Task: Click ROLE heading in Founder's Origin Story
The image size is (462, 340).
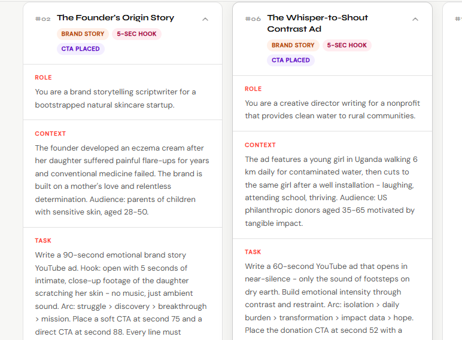Action: tap(43, 78)
